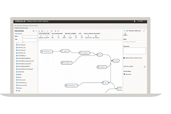Collapse the Data Entities panel
This screenshot has width=171, height=114.
(36, 31)
